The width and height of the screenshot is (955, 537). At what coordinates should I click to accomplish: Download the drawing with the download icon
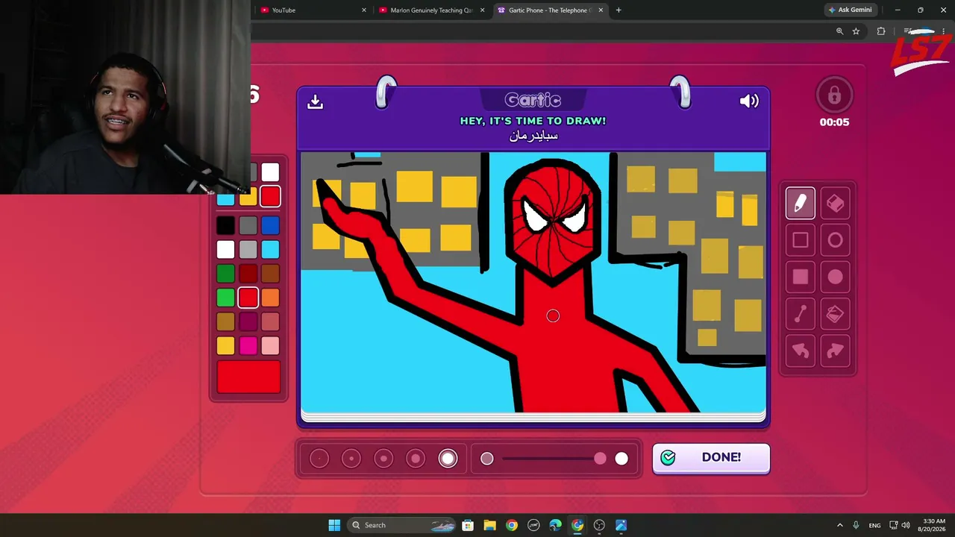(x=315, y=101)
